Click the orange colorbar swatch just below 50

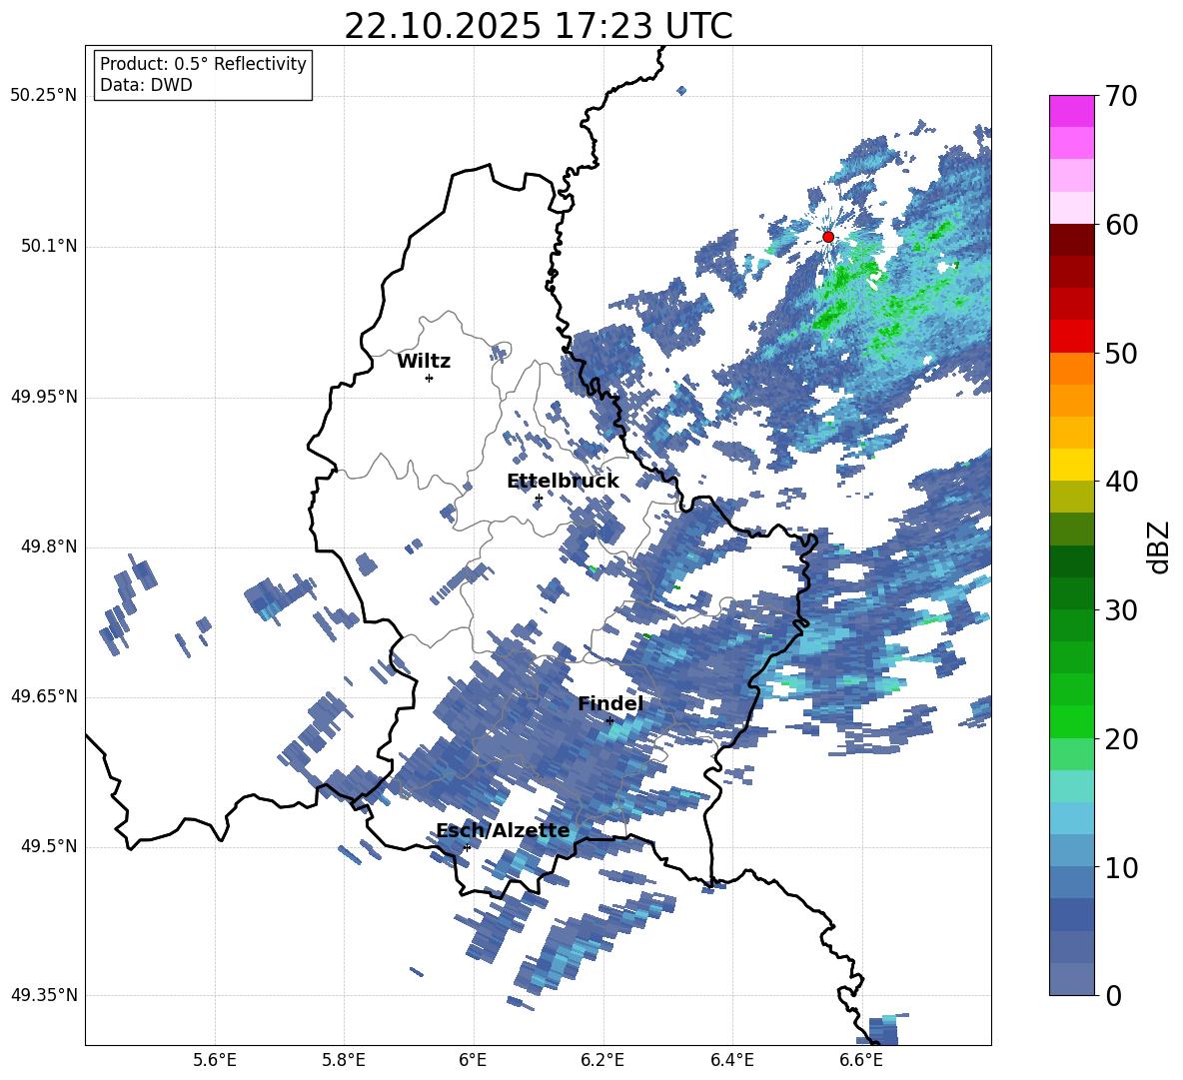1072,368
